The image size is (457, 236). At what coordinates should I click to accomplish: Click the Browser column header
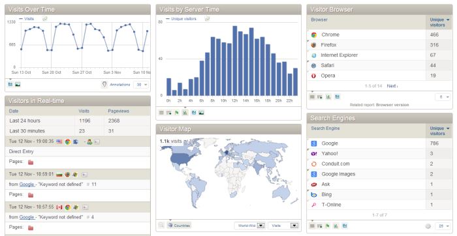pos(319,20)
